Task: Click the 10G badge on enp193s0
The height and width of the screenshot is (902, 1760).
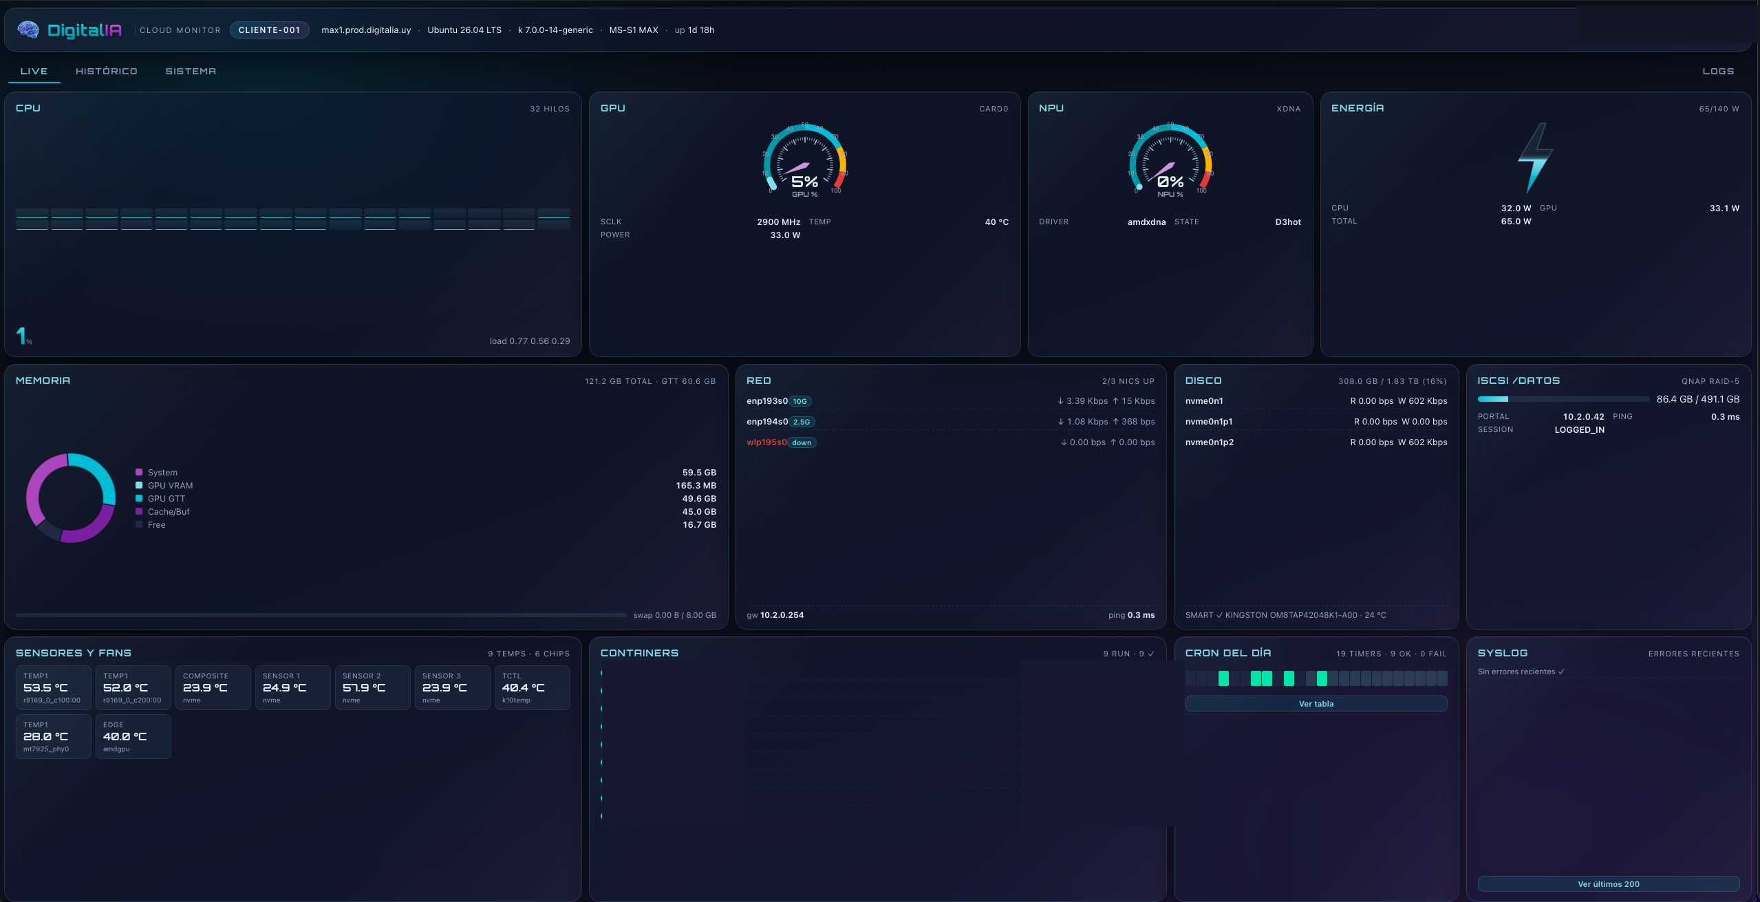Action: pyautogui.click(x=799, y=401)
